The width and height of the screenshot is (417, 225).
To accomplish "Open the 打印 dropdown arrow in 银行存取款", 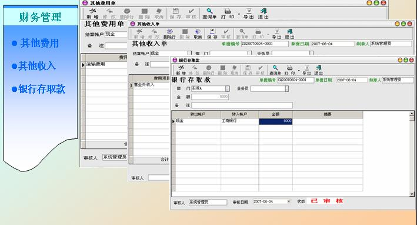I will [x=299, y=71].
